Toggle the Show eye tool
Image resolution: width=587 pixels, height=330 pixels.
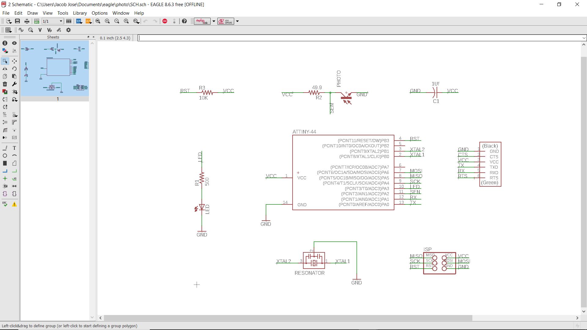tap(14, 43)
